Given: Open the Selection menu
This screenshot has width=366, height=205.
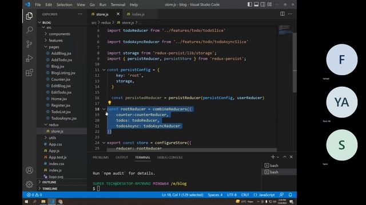Looking at the screenshot, I should coord(65,5).
